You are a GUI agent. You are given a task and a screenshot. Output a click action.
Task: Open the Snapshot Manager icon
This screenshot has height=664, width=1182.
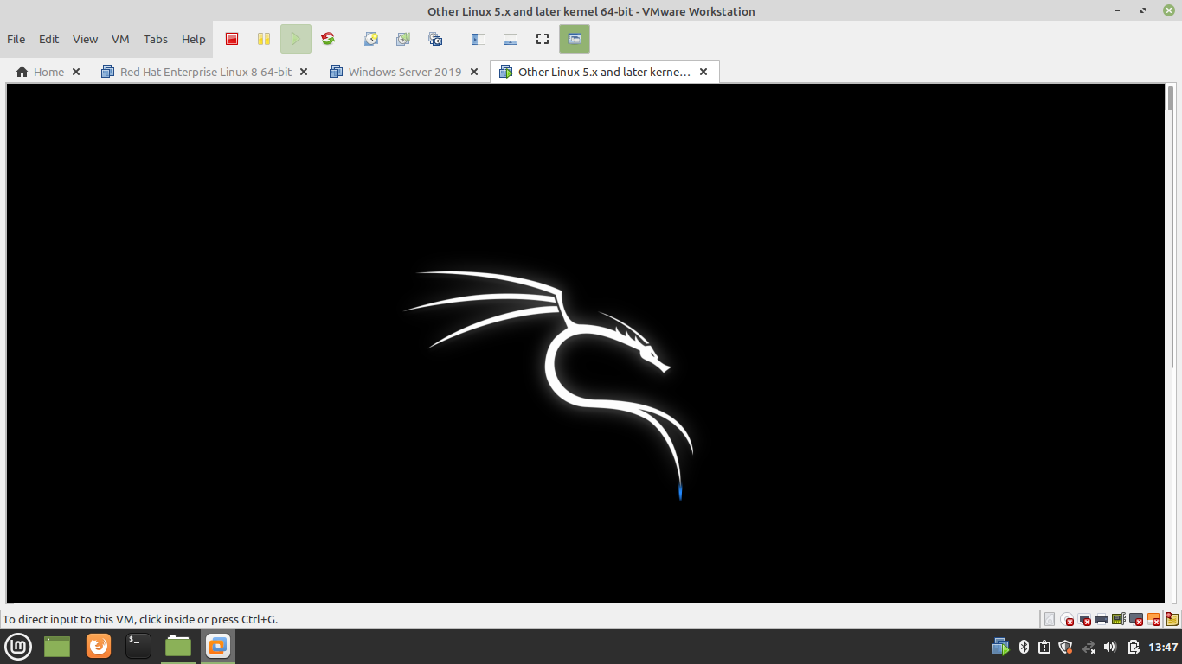pos(435,39)
